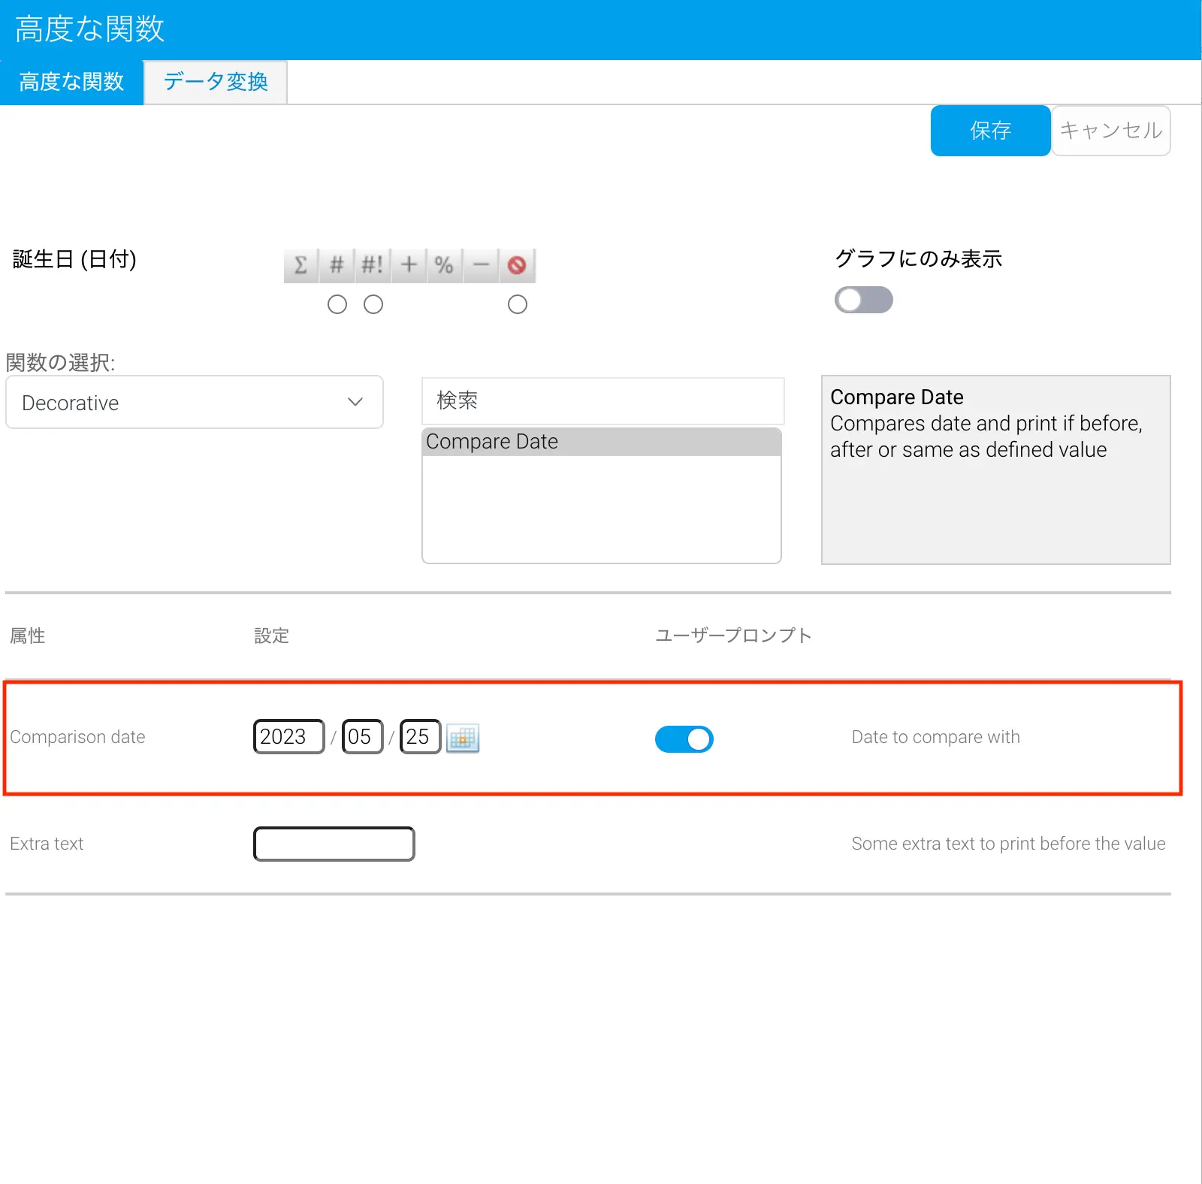Click the # count icon
1202x1184 pixels.
coord(337,265)
